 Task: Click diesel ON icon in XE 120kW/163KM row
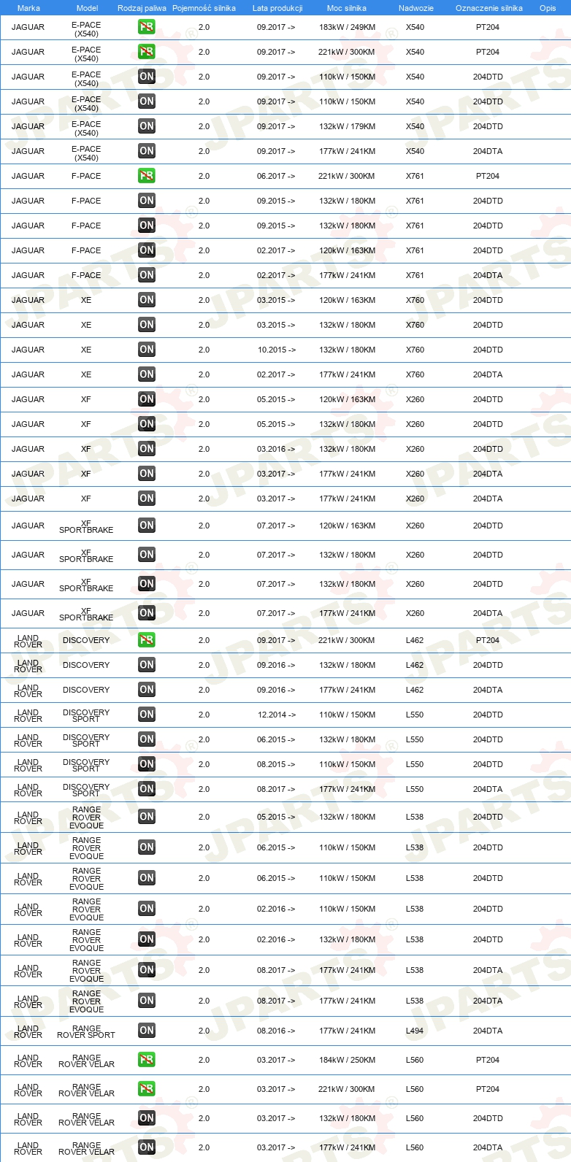coord(147,300)
